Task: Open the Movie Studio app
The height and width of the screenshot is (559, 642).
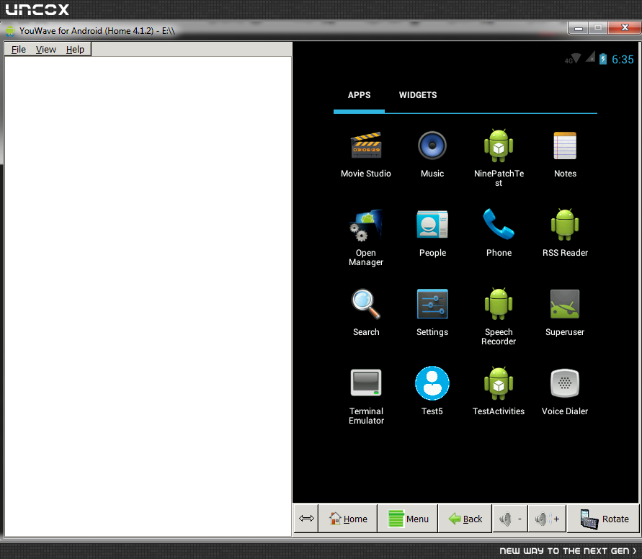Action: coord(366,154)
